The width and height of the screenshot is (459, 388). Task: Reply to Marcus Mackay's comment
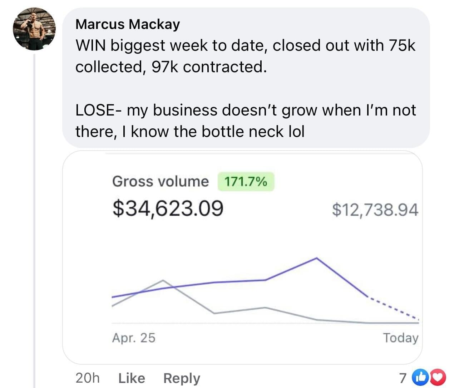click(182, 378)
